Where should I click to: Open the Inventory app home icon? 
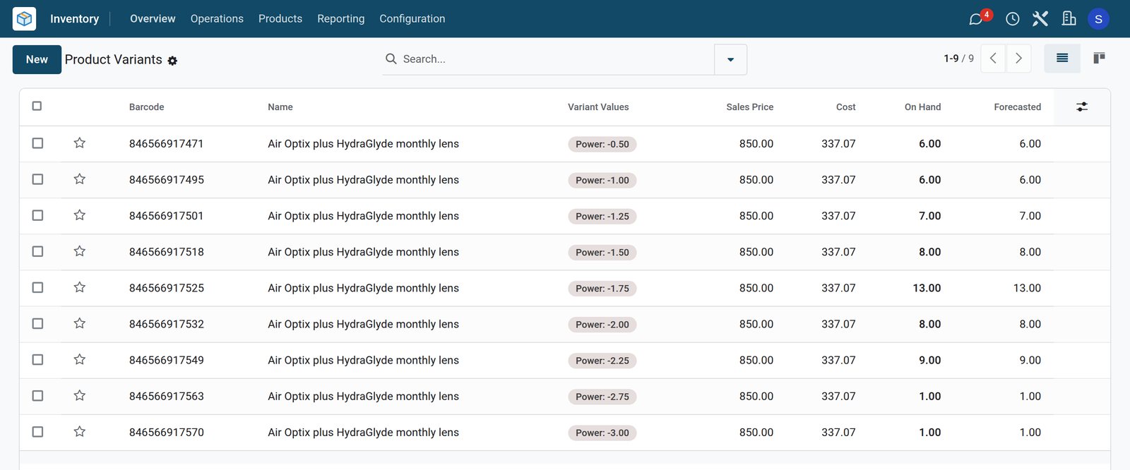pos(24,18)
